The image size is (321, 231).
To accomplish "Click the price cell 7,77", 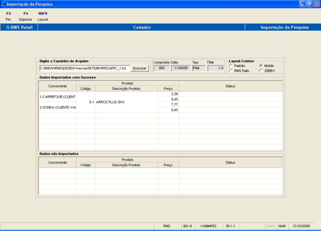I will (168, 104).
